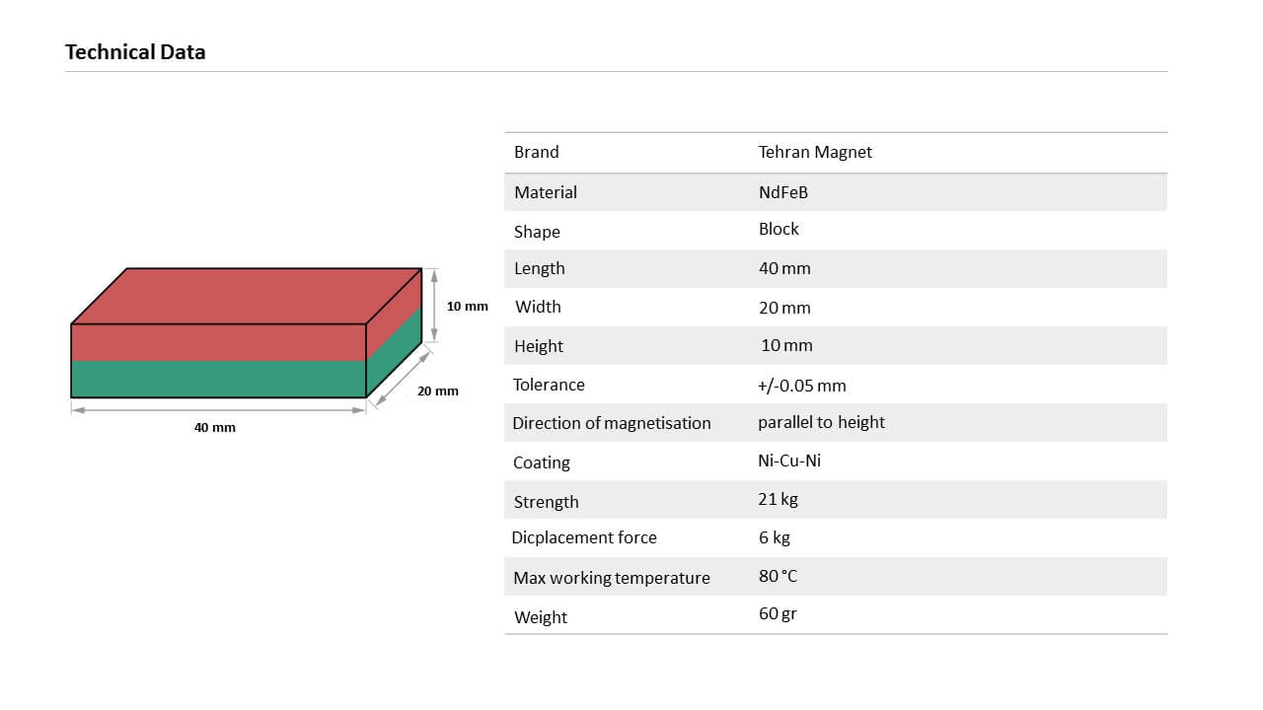
Task: Select the 80 °C temperature value
Action: [778, 576]
